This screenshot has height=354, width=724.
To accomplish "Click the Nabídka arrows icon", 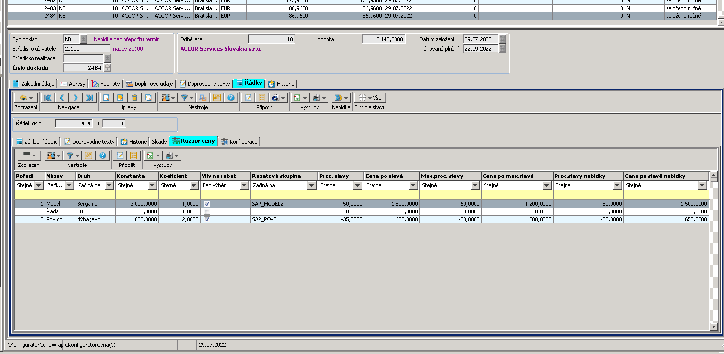I will 338,98.
